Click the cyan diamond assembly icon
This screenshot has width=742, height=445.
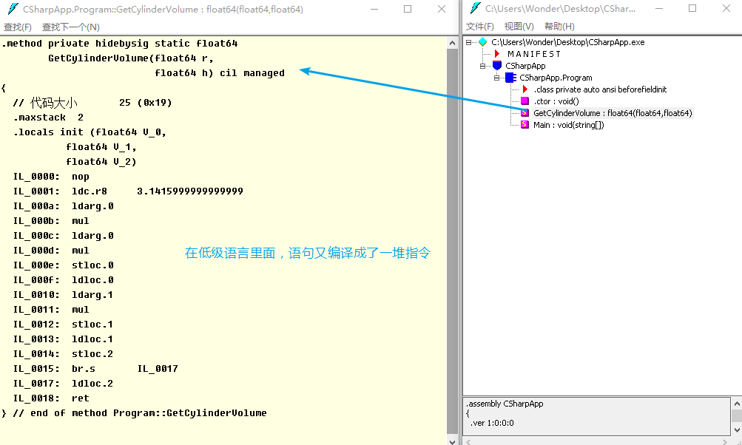[482, 42]
